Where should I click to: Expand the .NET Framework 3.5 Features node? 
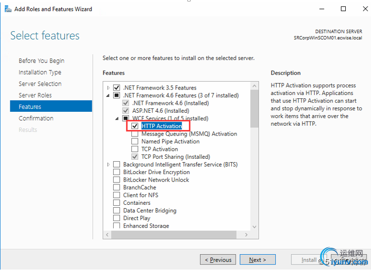click(x=108, y=88)
